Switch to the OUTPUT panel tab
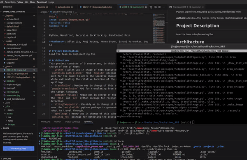The image size is (247, 160). (x=58, y=122)
